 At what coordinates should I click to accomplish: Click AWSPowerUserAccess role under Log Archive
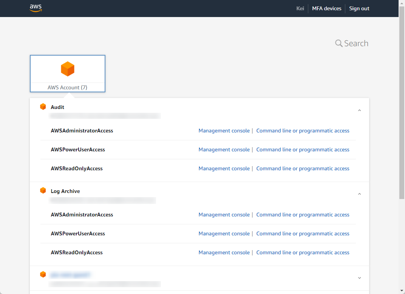pos(78,233)
